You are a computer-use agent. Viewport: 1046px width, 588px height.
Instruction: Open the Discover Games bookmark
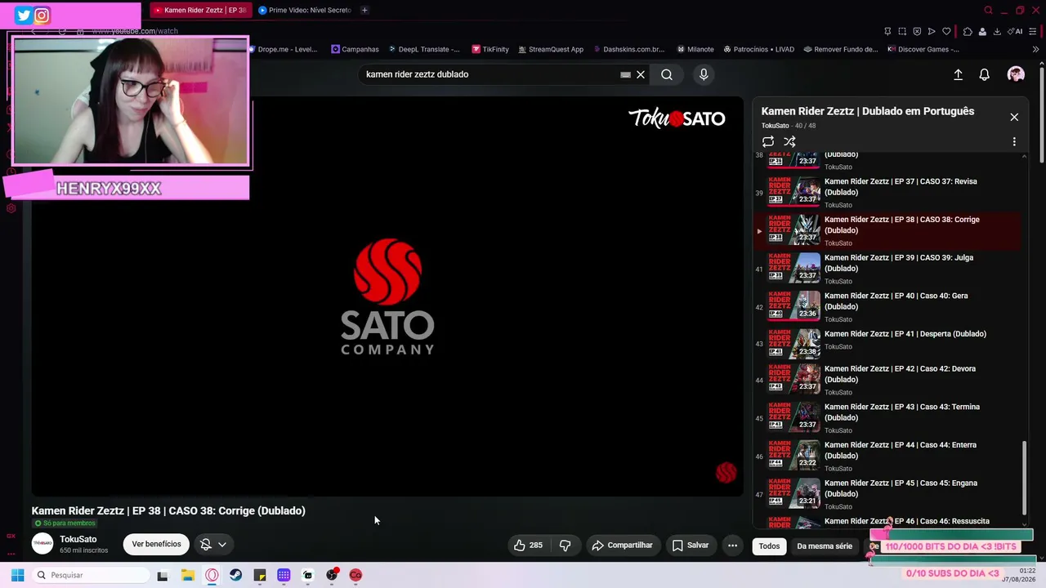point(923,49)
